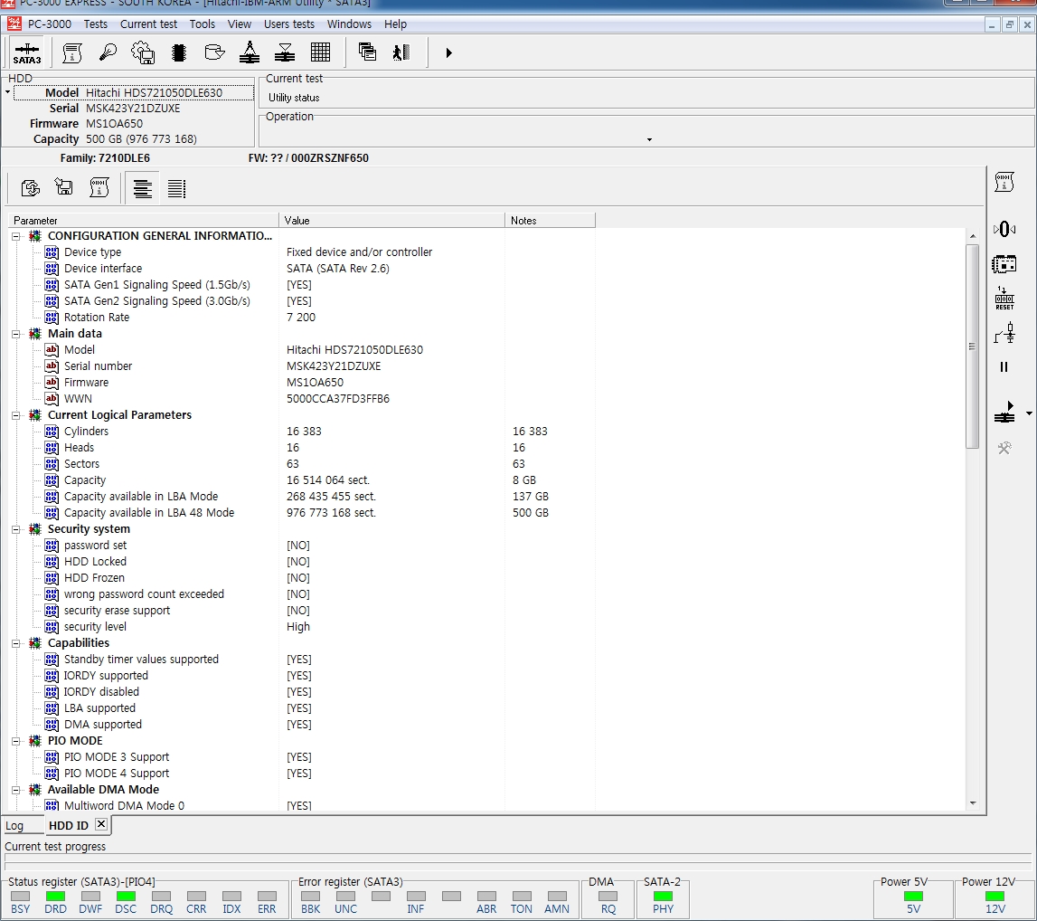
Task: Select the left-aligned list layout icon
Action: [176, 188]
